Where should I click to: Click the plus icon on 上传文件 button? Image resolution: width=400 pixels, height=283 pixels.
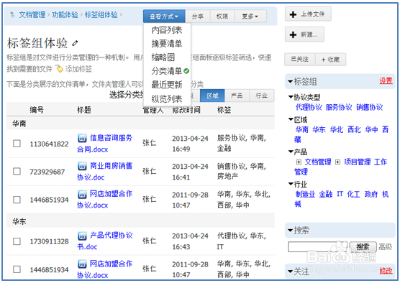293,14
